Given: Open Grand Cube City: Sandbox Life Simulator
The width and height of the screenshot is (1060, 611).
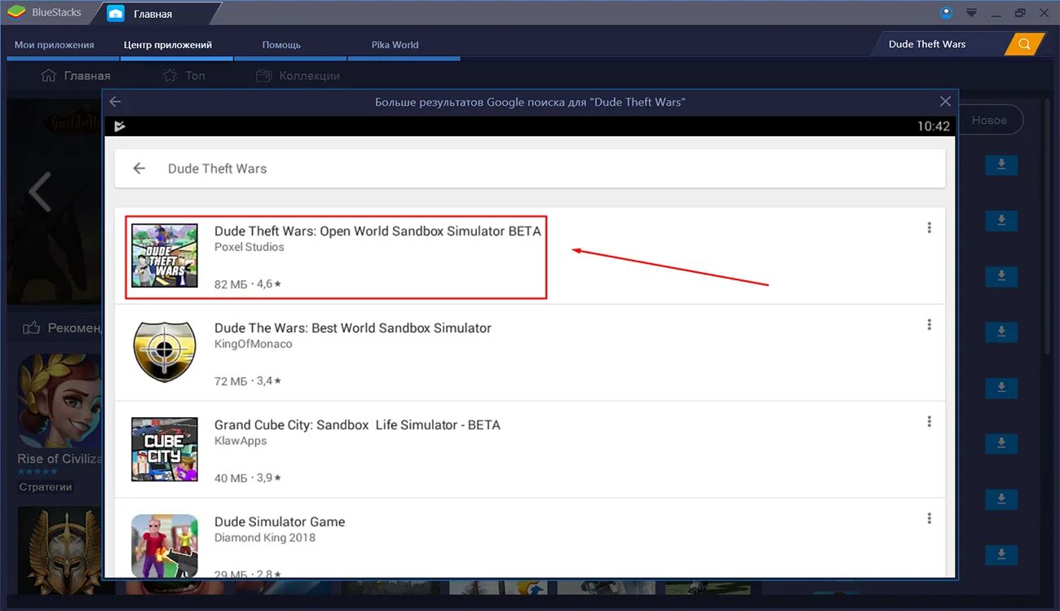Looking at the screenshot, I should (x=357, y=425).
